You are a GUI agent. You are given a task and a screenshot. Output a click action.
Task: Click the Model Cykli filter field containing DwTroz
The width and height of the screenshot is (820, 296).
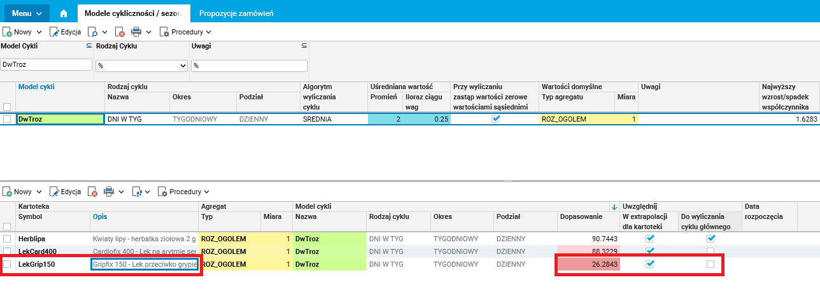[x=46, y=65]
